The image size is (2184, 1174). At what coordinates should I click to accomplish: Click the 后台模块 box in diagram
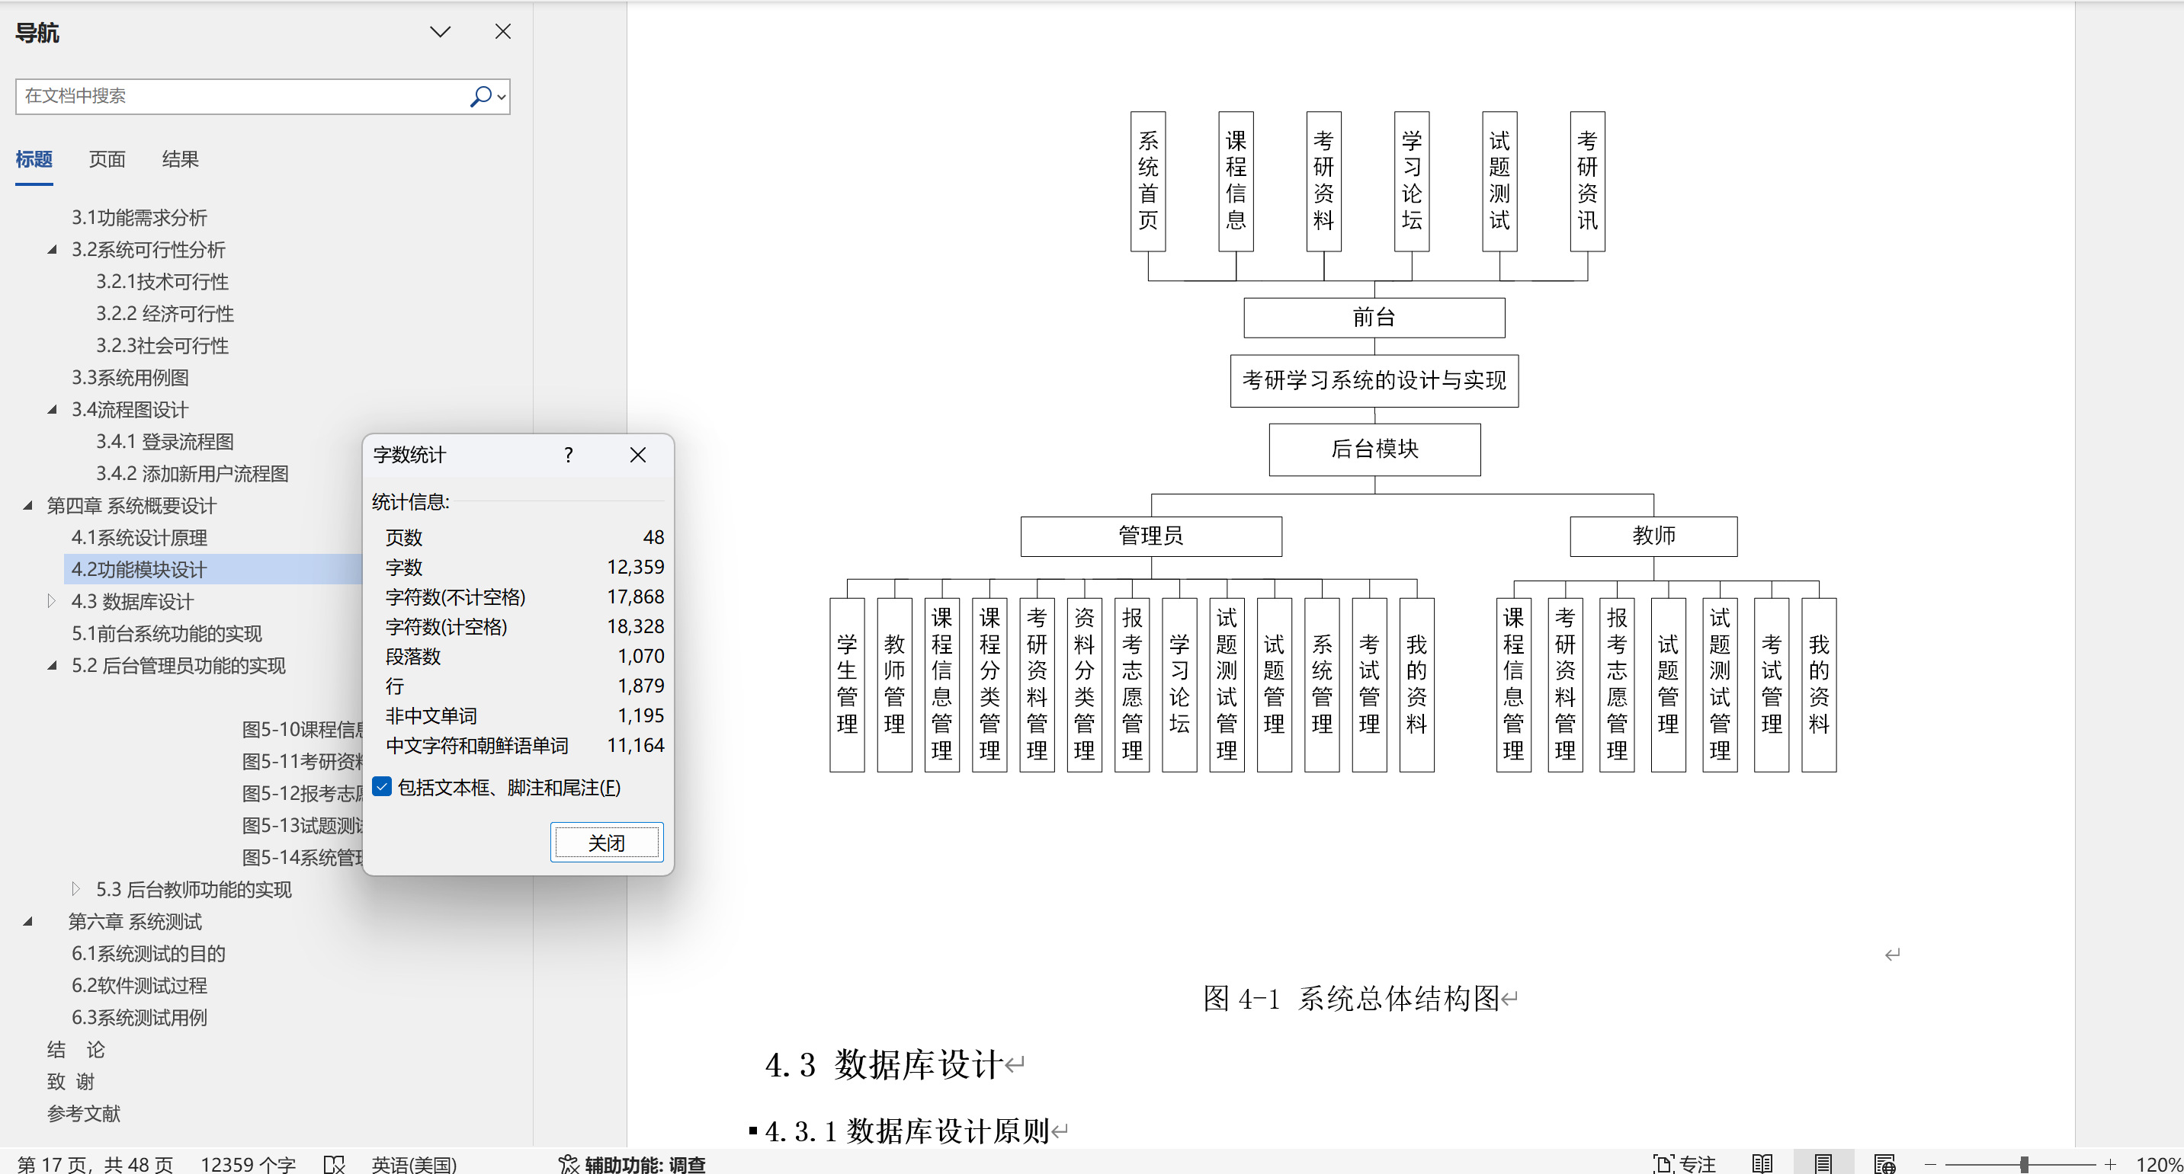pos(1374,449)
